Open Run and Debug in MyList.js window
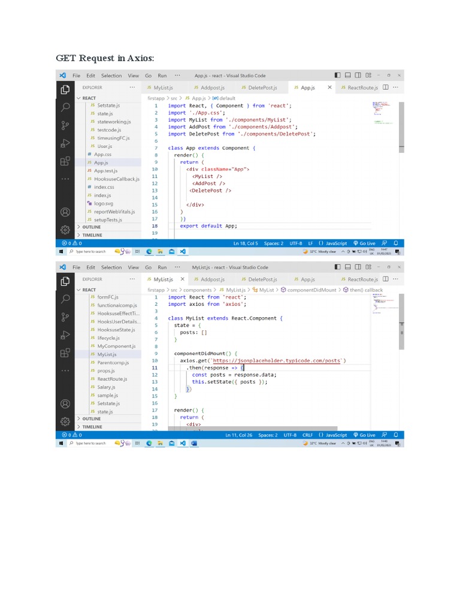Image resolution: width=460 pixels, height=614 pixels. (x=65, y=335)
